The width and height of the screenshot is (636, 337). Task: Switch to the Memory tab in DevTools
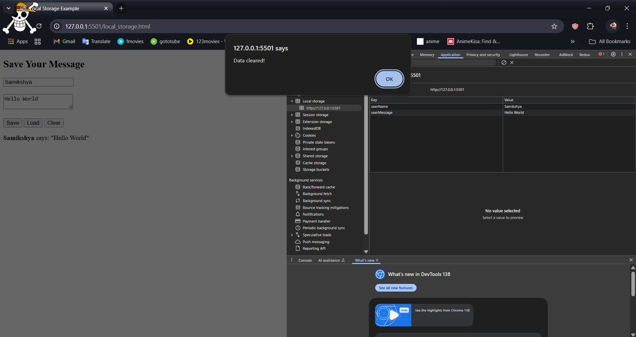tap(426, 55)
